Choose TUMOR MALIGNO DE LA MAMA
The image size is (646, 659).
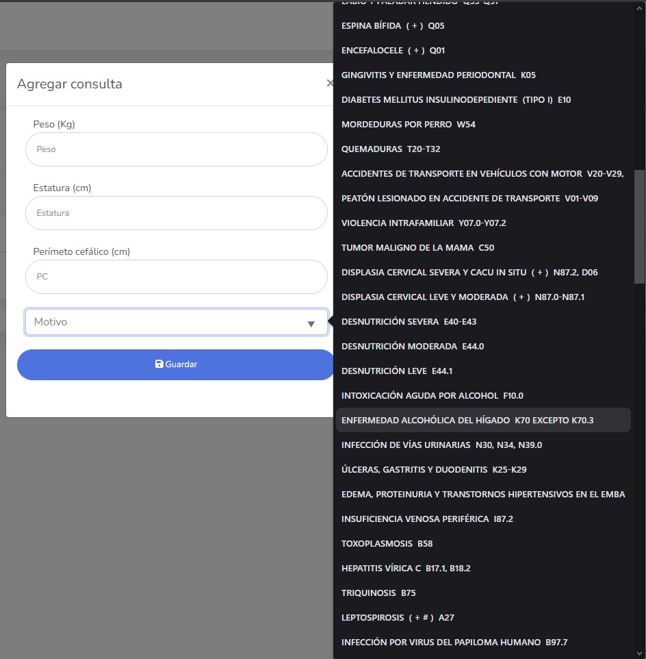click(x=417, y=248)
